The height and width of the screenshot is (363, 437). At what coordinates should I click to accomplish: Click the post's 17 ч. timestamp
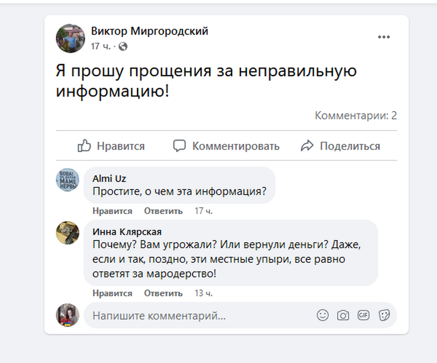(x=101, y=46)
